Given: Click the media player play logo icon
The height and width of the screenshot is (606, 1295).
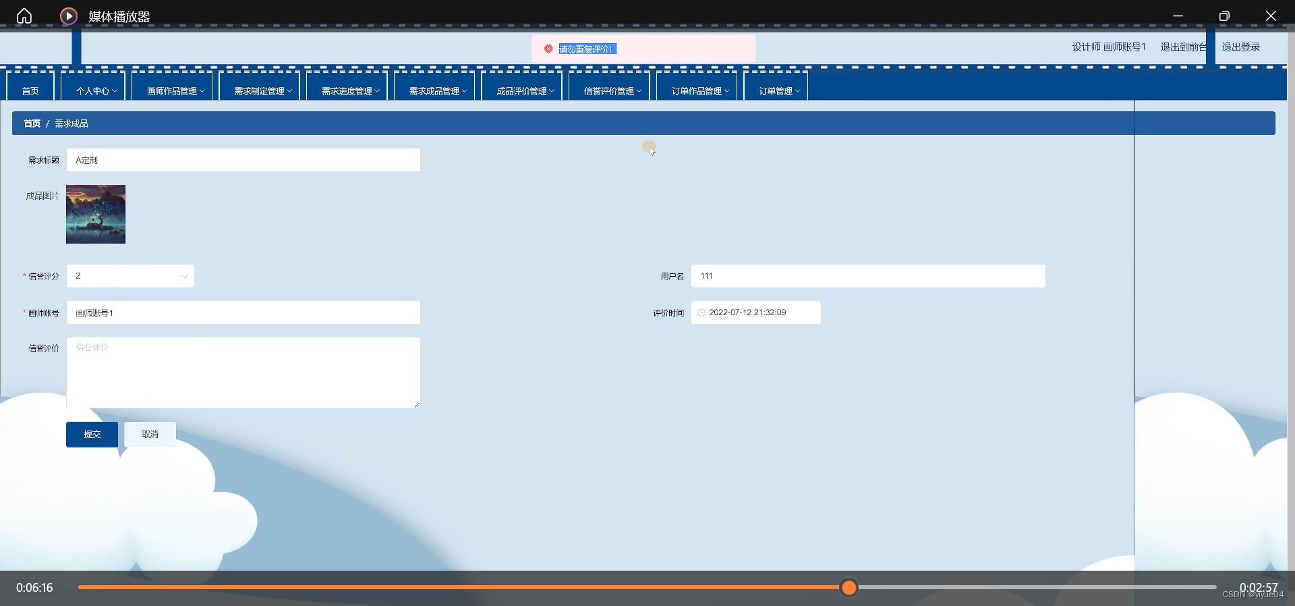Looking at the screenshot, I should coord(68,16).
